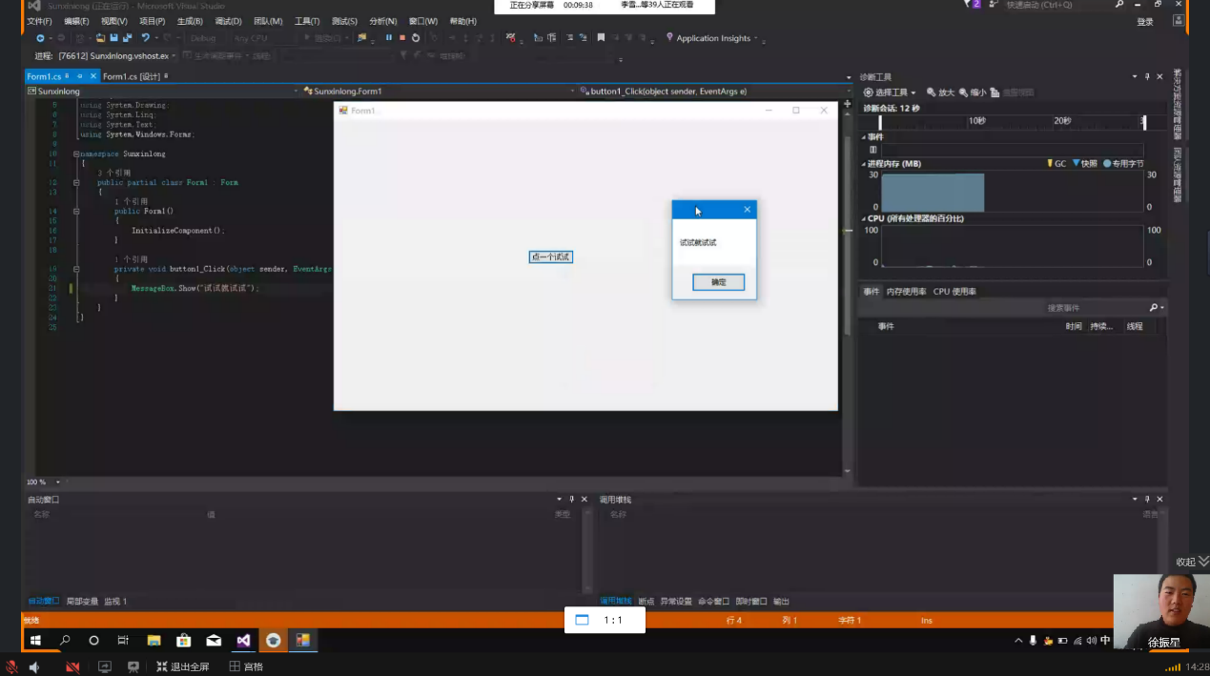
Task: Click the pause debugging icon
Action: (389, 38)
